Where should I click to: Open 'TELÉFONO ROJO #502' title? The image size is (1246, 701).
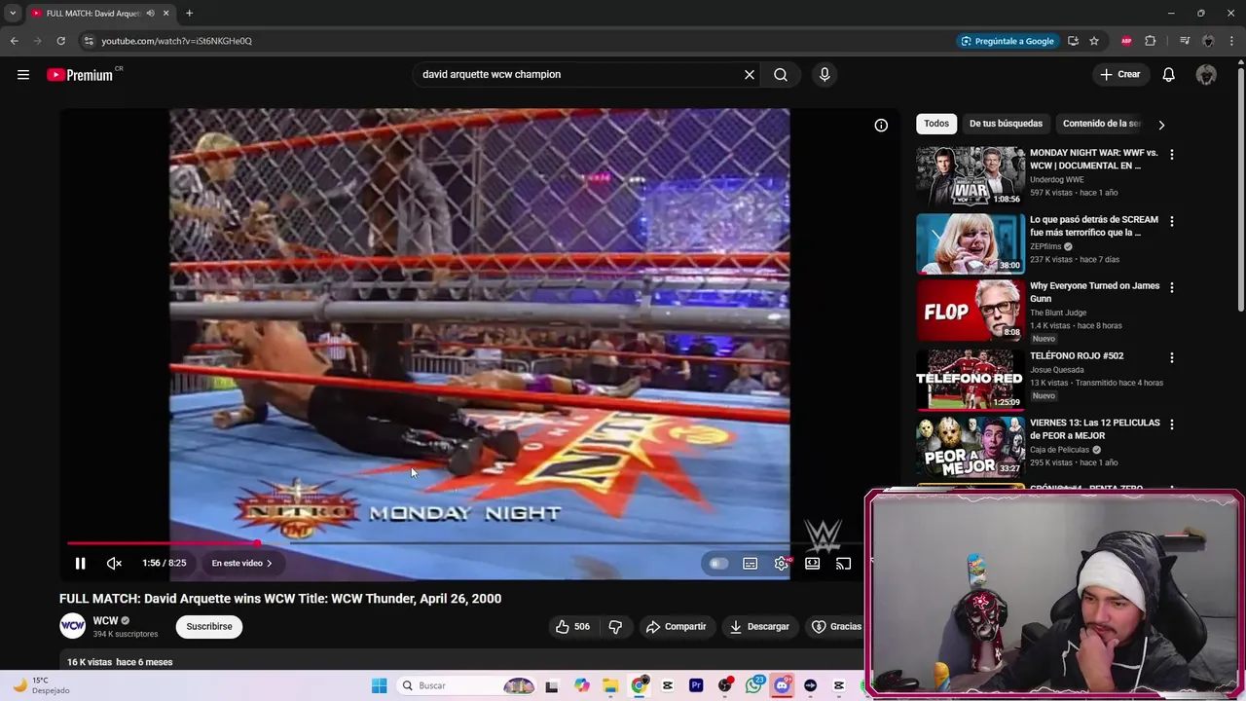1077,356
